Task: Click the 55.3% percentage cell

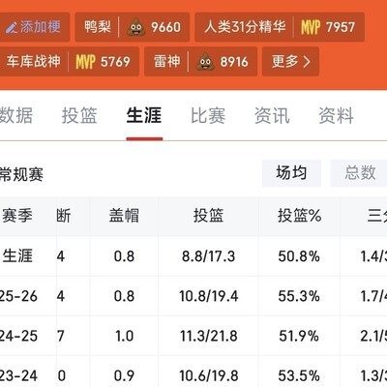Action: (299, 296)
